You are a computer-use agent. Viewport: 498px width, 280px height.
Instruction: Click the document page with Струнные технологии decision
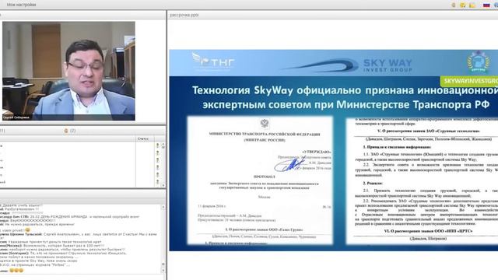point(422,180)
